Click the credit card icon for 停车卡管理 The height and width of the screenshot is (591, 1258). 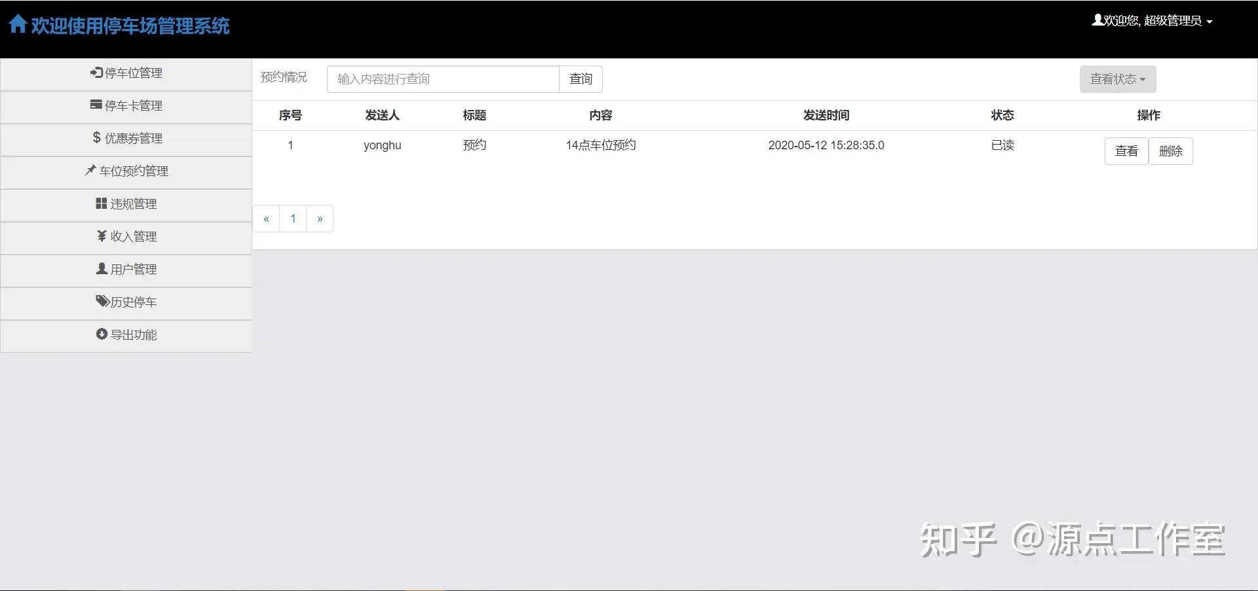96,105
